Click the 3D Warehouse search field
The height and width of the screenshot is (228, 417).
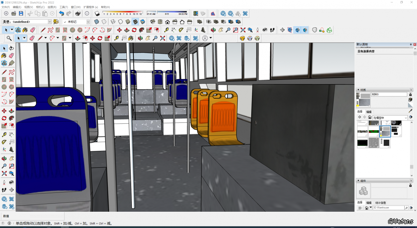pyautogui.click(x=388, y=208)
